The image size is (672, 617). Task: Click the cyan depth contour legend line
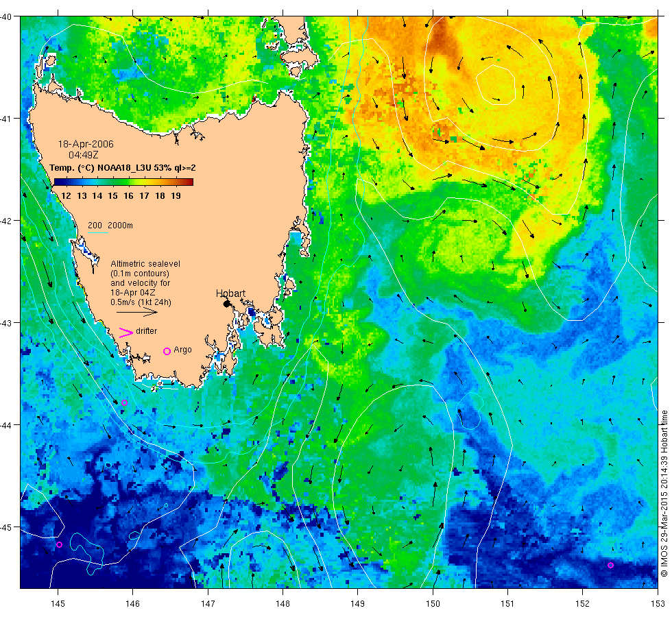click(x=97, y=232)
